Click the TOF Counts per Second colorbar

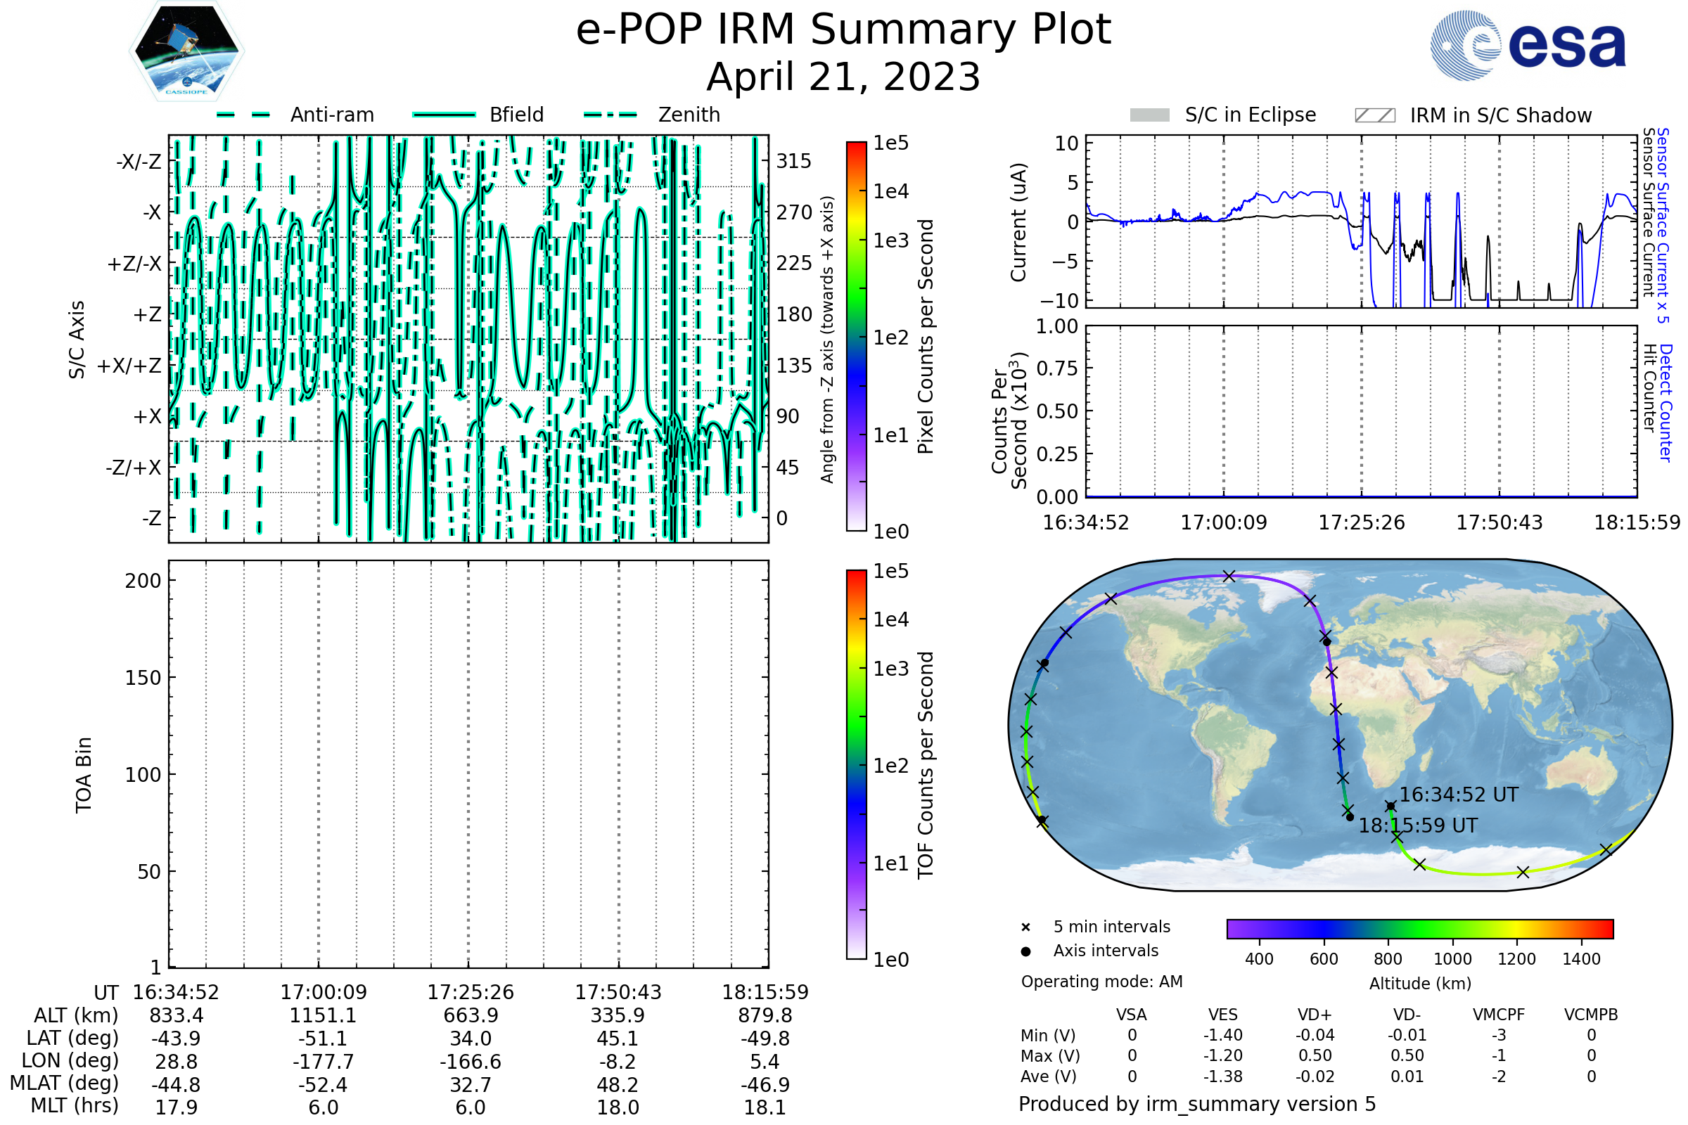point(856,765)
